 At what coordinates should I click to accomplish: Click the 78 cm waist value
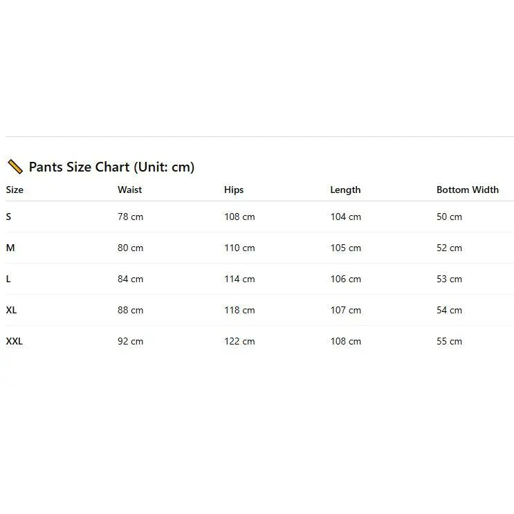pos(130,217)
